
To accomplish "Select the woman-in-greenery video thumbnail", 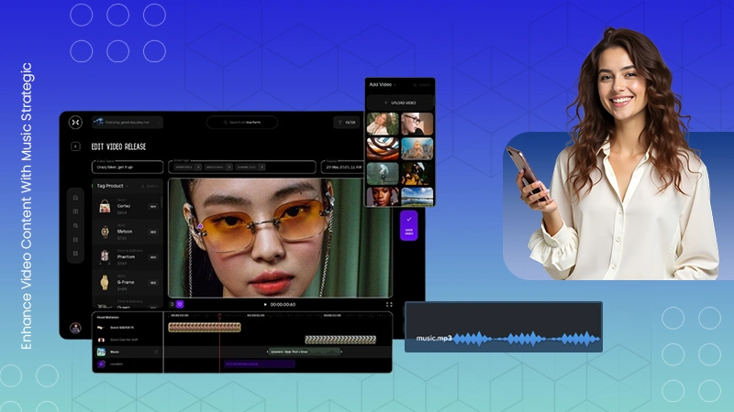I will [383, 124].
